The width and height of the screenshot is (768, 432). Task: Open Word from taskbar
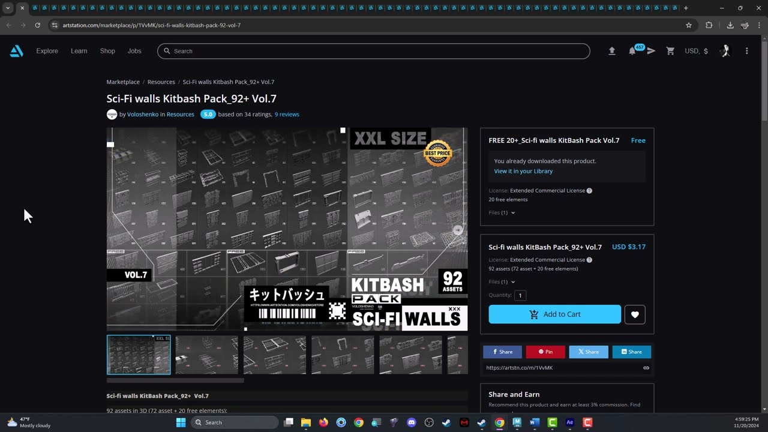535,422
